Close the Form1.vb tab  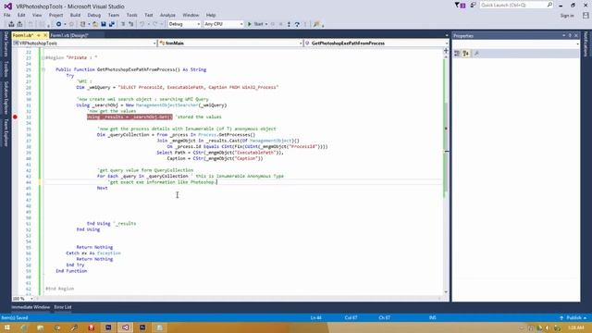tap(45, 35)
